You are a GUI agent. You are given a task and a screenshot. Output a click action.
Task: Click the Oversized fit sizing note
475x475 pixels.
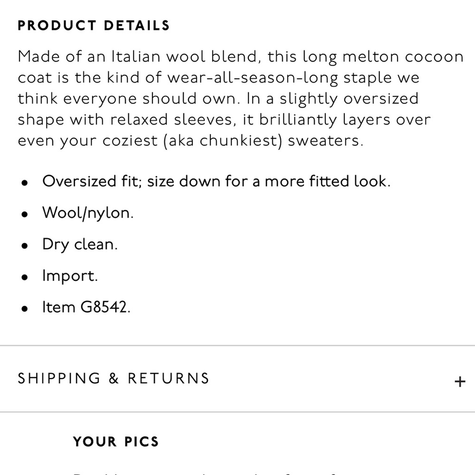217,181
